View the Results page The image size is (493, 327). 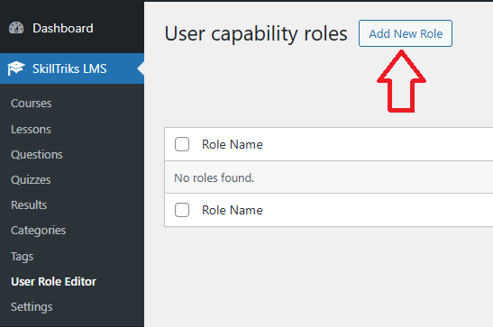(29, 204)
